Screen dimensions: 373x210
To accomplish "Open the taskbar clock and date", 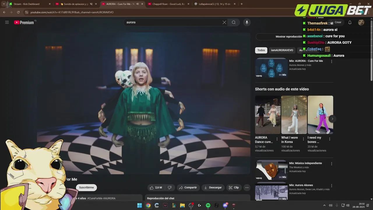I will point(358,205).
